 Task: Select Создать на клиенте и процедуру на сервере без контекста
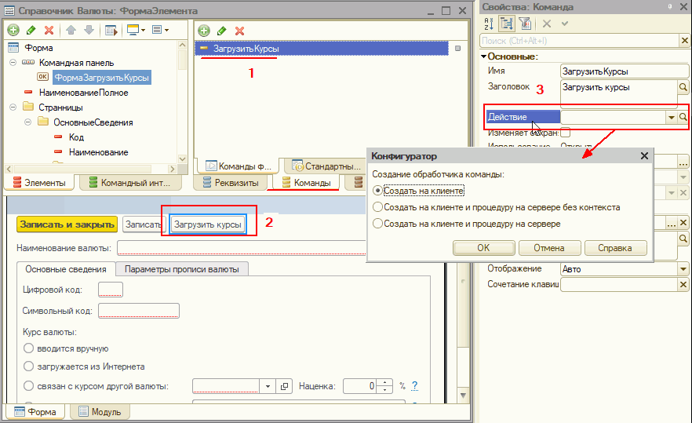tap(377, 207)
